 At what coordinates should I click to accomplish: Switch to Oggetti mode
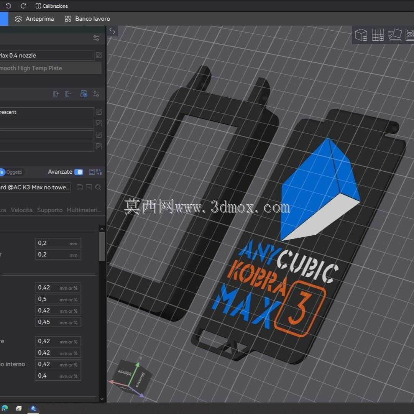click(x=14, y=172)
